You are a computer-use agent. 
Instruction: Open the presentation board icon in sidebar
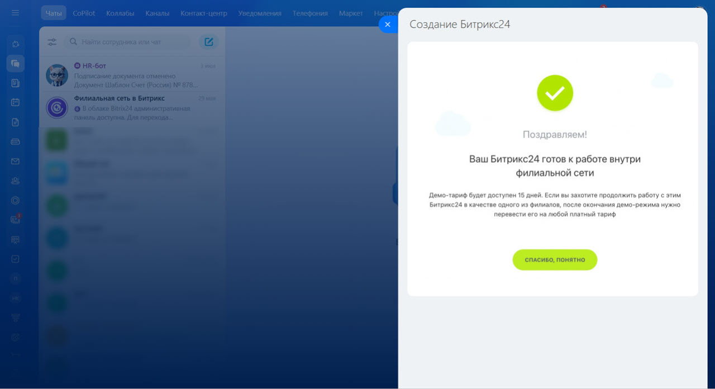click(15, 239)
